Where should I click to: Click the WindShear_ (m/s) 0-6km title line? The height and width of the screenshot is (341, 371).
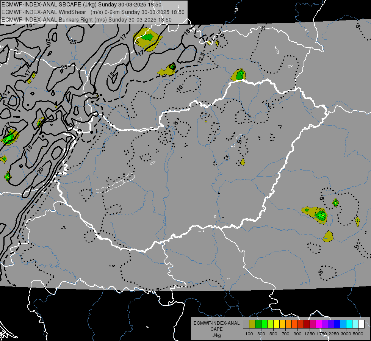point(93,12)
